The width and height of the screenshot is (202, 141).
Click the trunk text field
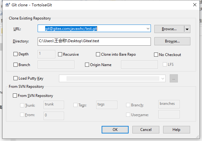[54, 105]
